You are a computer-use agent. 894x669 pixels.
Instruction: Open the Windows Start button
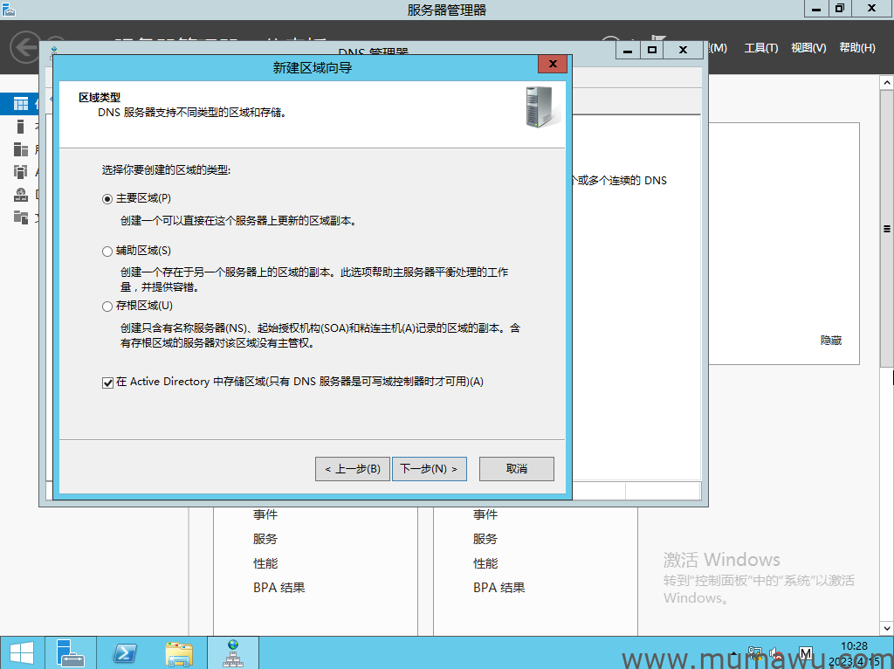click(x=19, y=652)
